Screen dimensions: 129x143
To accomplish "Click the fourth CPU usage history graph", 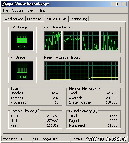I will (109, 41).
